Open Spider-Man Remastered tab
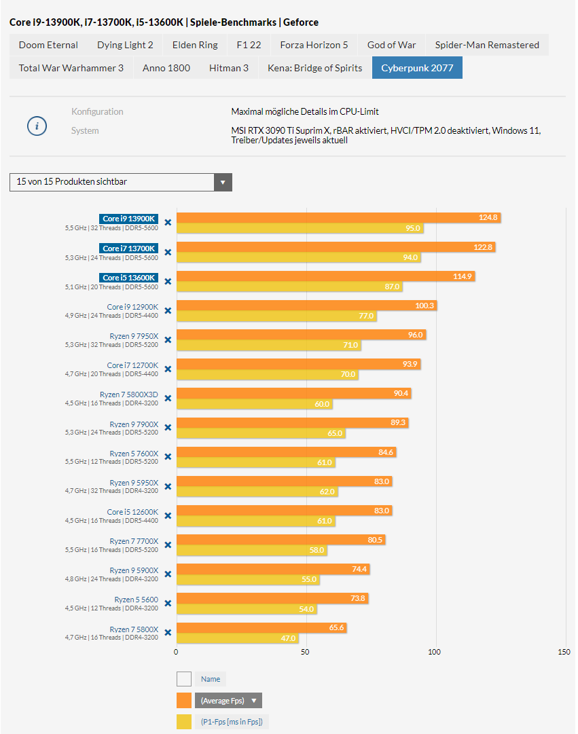 pos(487,45)
